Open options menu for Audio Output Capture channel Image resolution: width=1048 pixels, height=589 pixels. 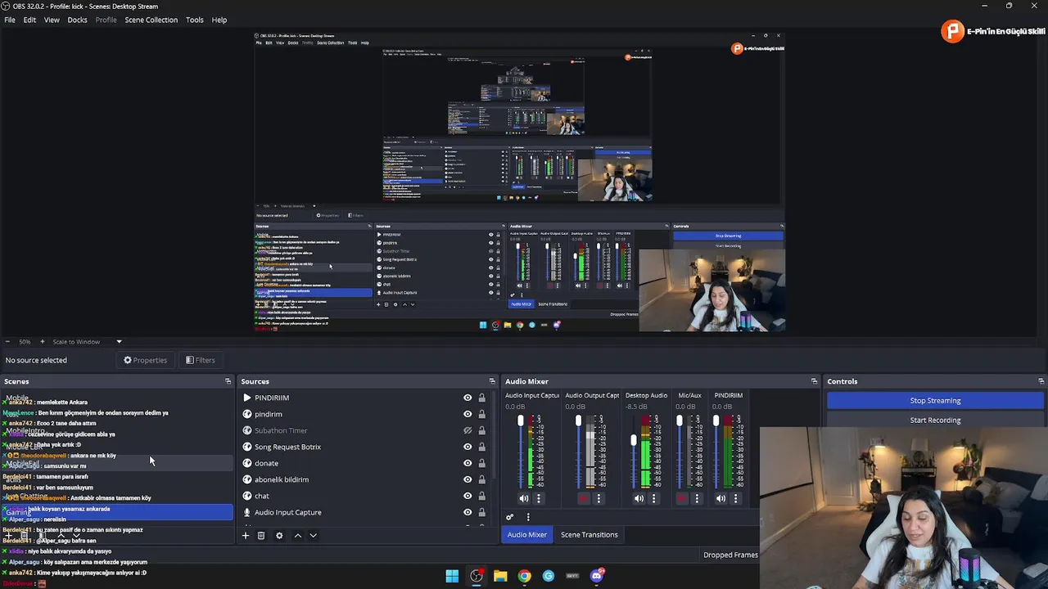[x=599, y=498]
